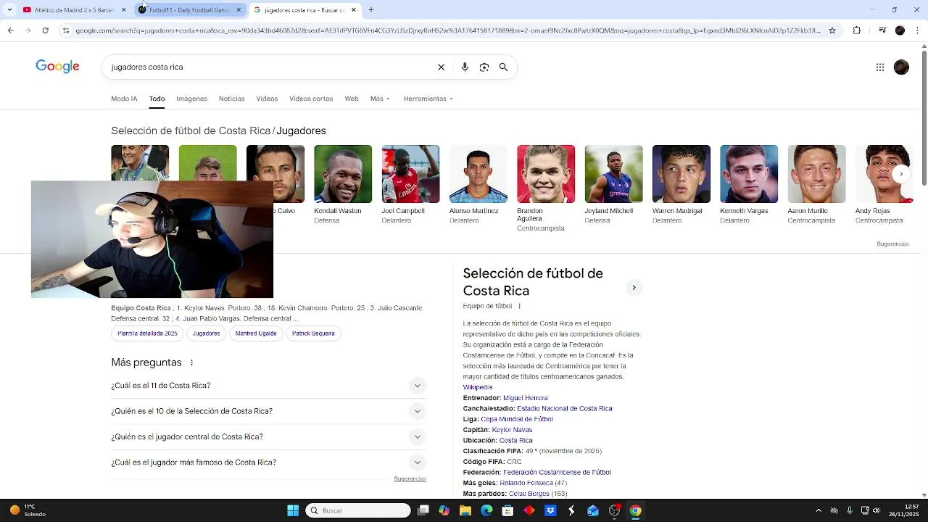928x522 pixels.
Task: Click the magnifier search button
Action: (x=503, y=67)
